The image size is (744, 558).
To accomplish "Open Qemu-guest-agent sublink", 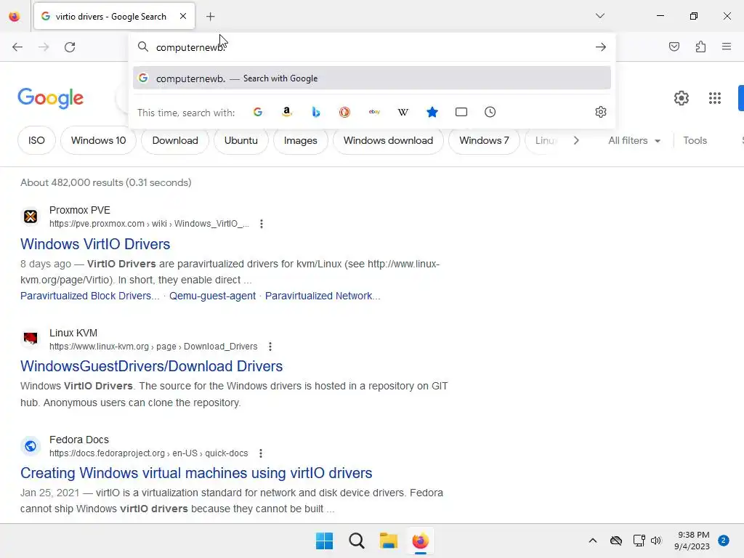I will point(213,296).
